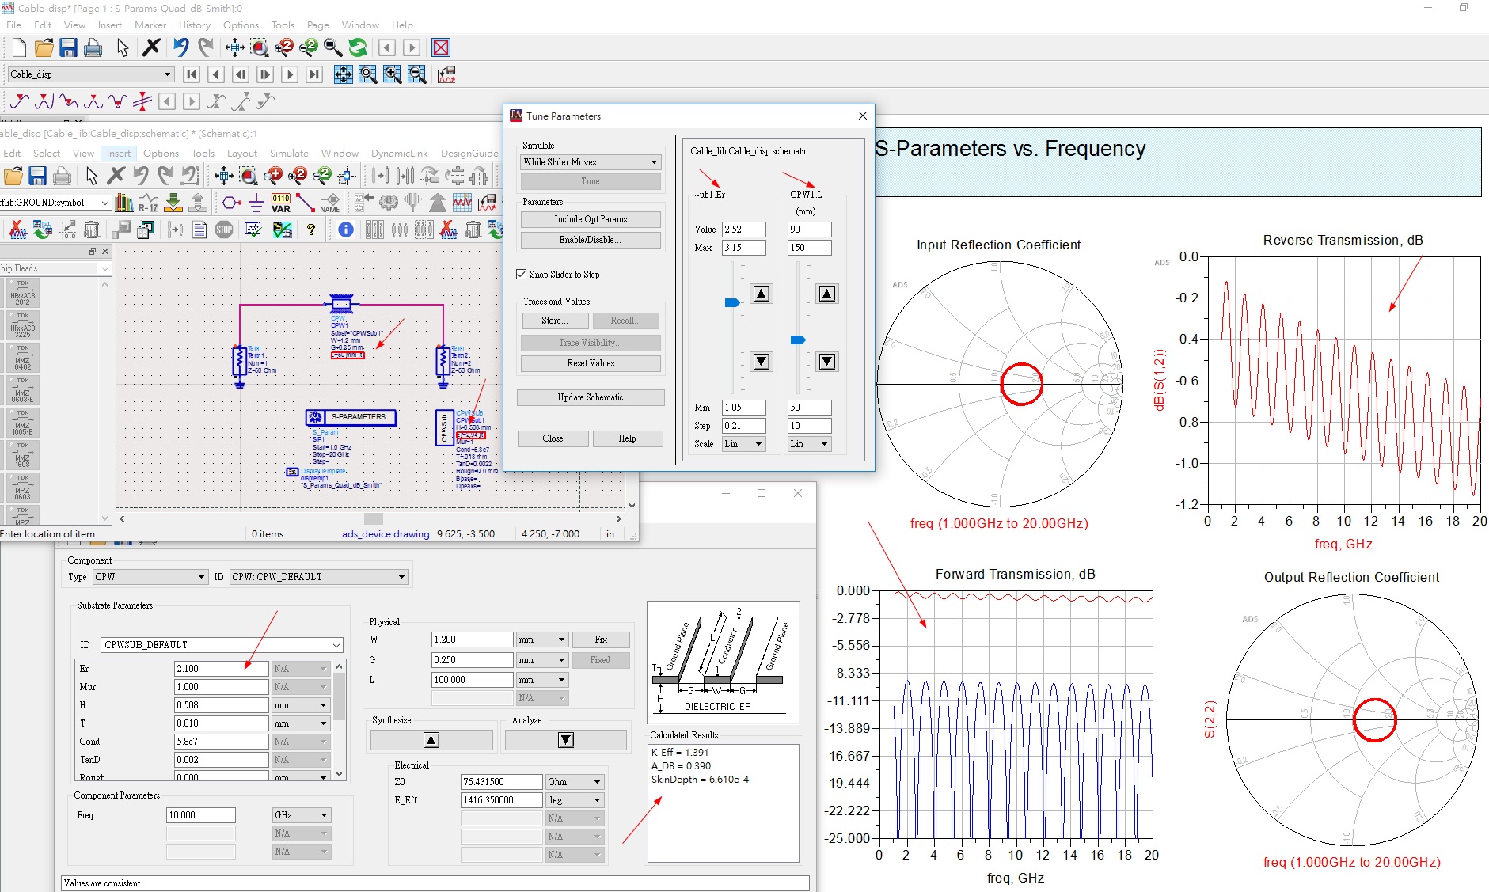Open the Marker menu in data display

tap(150, 25)
